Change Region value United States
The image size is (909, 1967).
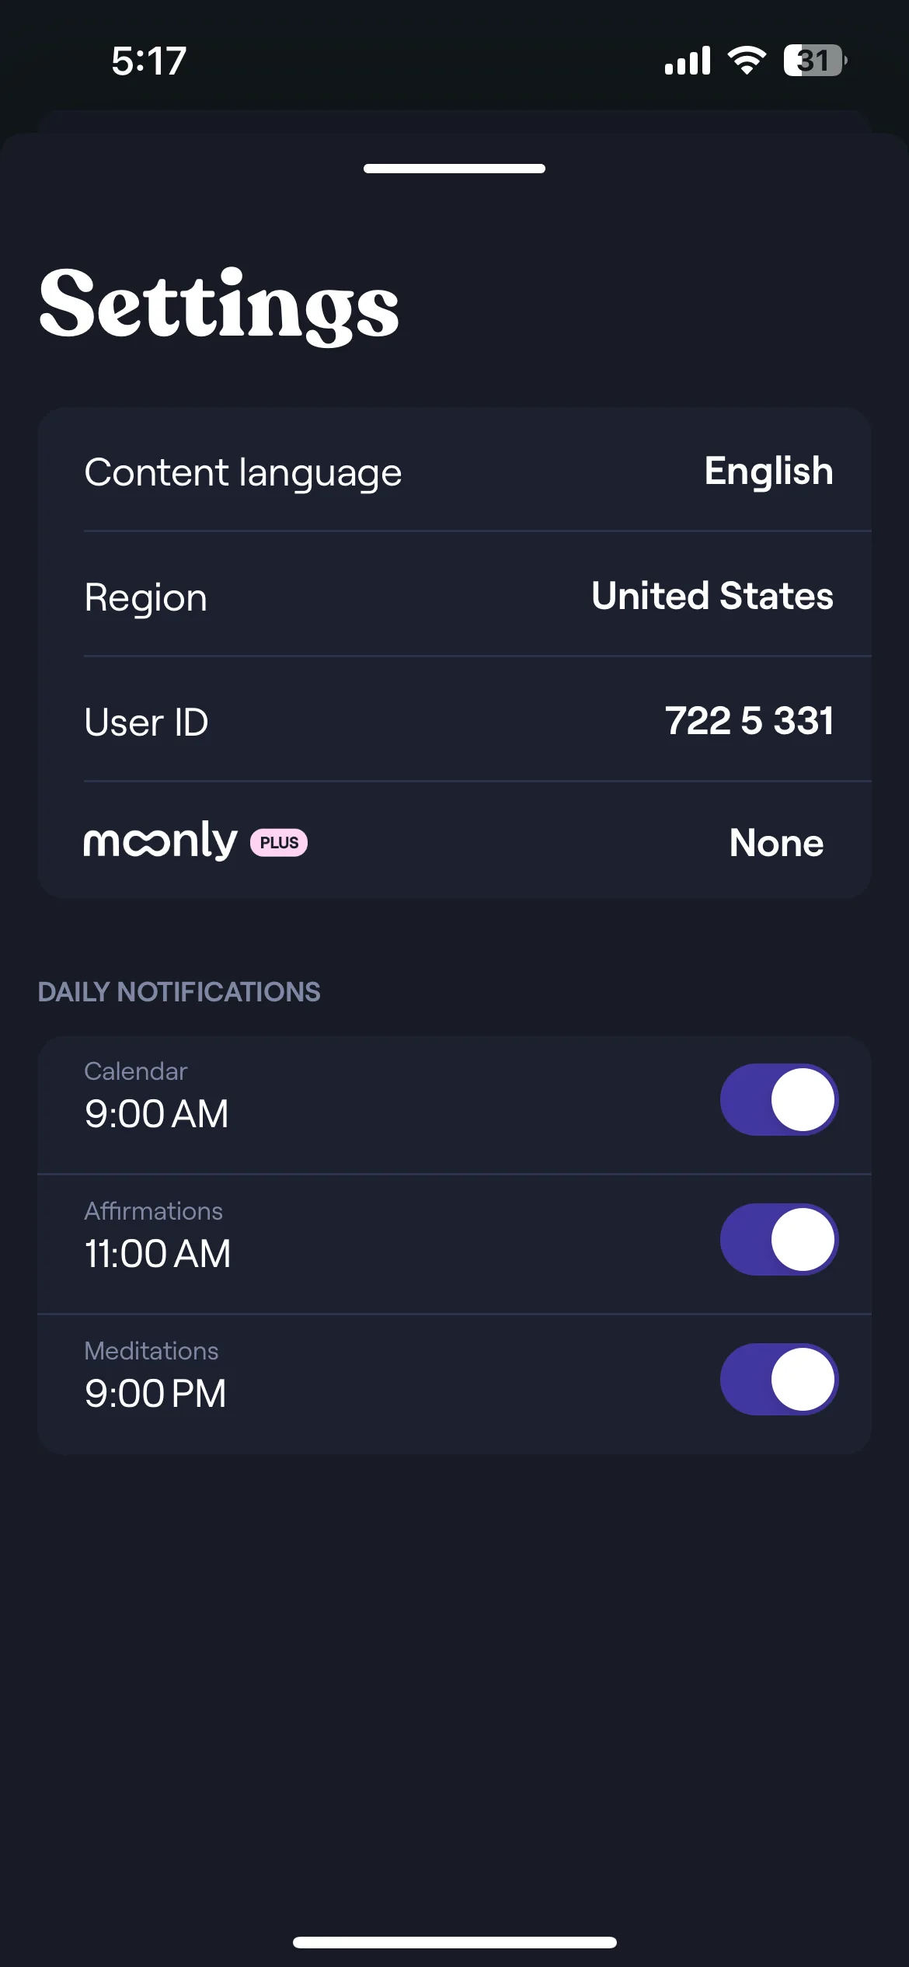coord(712,596)
